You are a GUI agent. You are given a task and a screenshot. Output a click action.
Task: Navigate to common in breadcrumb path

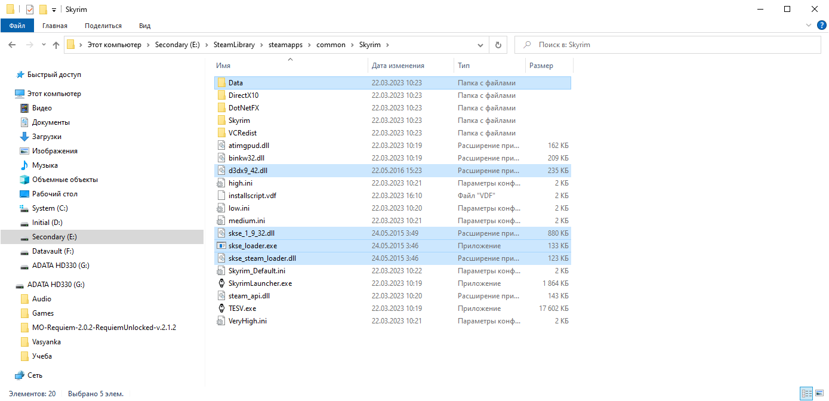tap(331, 45)
